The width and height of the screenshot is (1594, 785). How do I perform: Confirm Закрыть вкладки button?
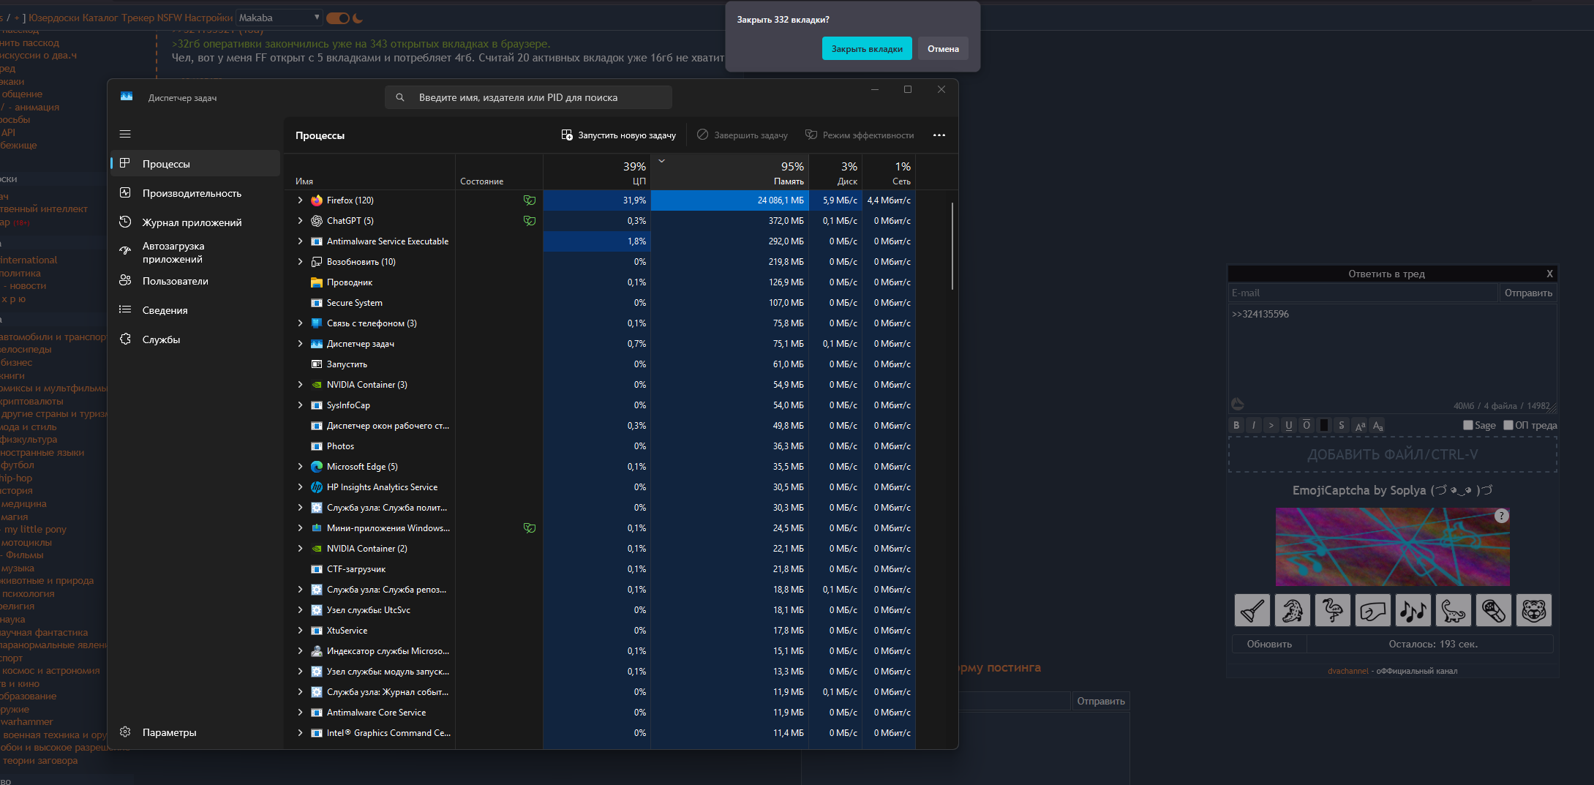[867, 49]
